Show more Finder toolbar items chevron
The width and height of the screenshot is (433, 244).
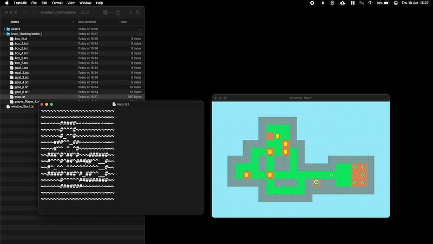click(130, 12)
